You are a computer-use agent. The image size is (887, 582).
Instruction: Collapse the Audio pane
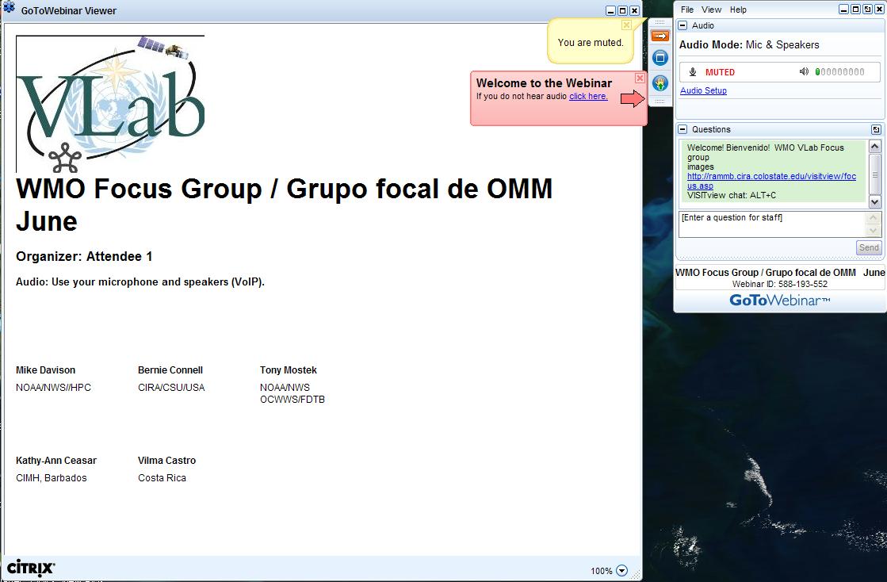tap(683, 26)
